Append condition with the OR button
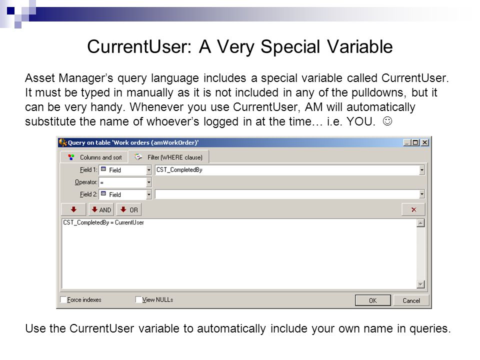 click(129, 209)
